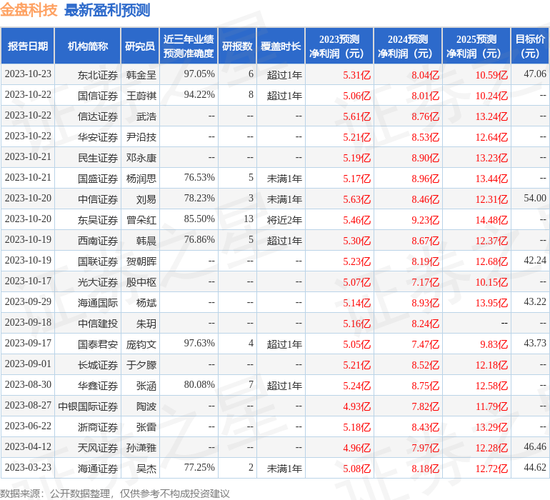Select the 报告日期 column header

(x=28, y=46)
